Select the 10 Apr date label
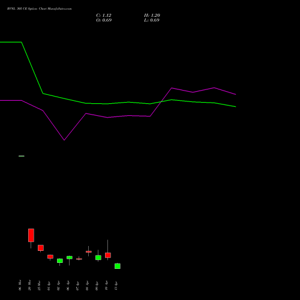Image resolution: width=300 pixels, height=300 pixels. [106, 286]
